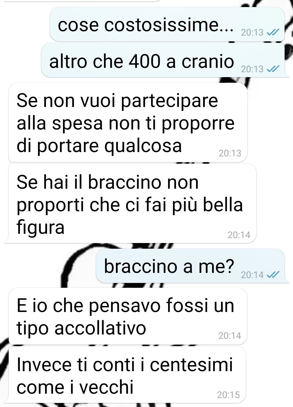
Task: Select the 'E io che pensavo fossi un' message
Action: point(128,316)
